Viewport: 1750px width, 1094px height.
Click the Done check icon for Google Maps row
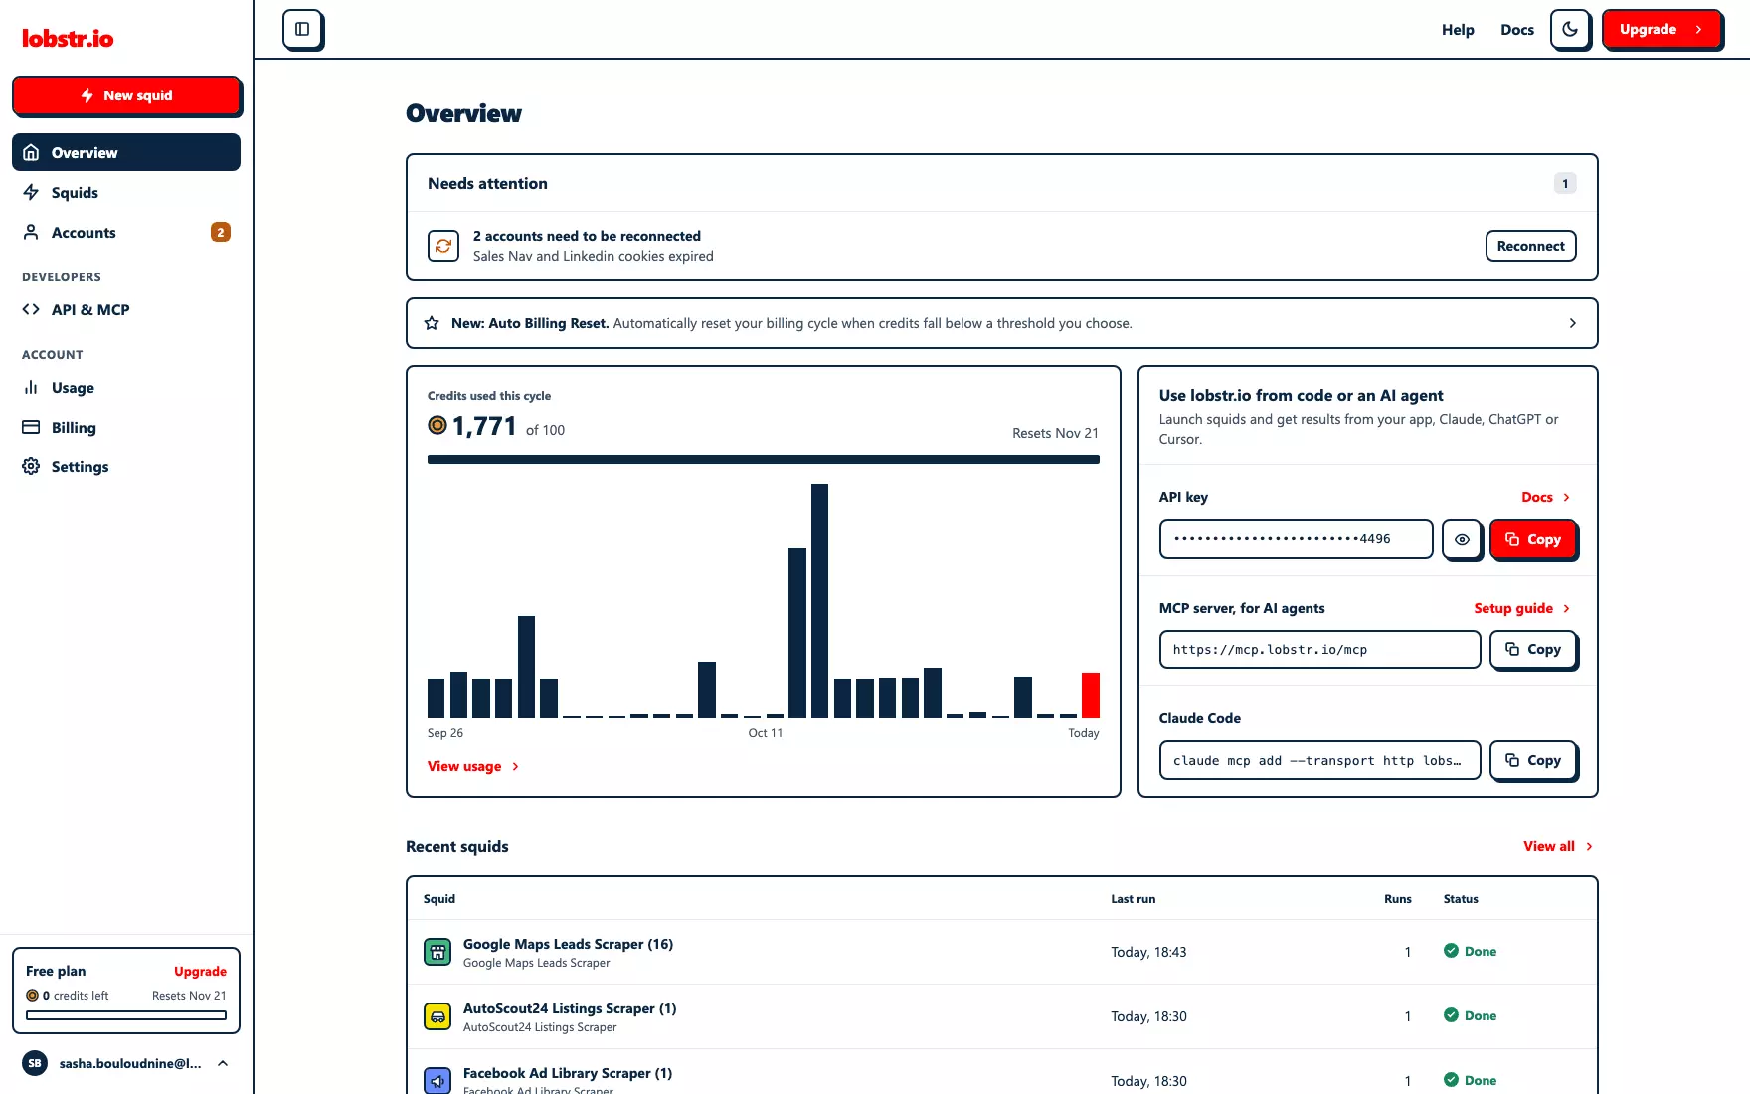pos(1451,951)
